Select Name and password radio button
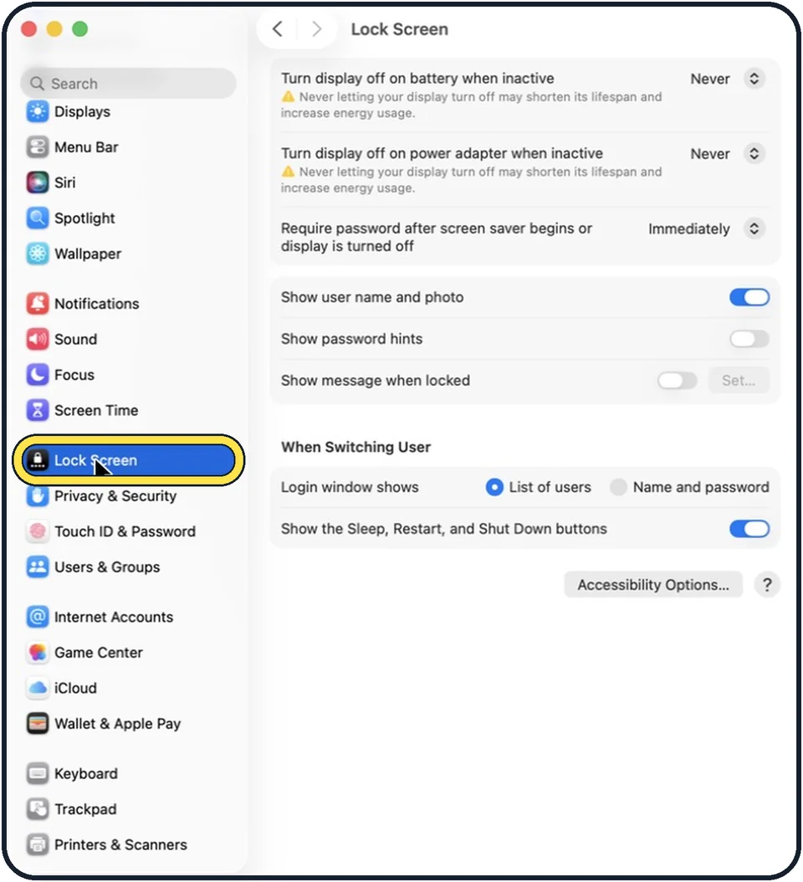The width and height of the screenshot is (803, 882). pyautogui.click(x=618, y=487)
